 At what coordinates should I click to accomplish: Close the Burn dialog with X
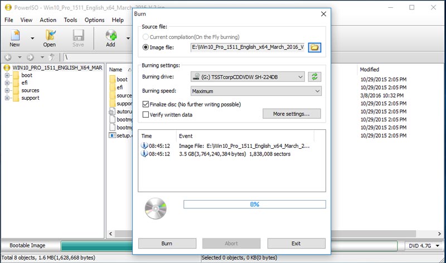point(324,14)
